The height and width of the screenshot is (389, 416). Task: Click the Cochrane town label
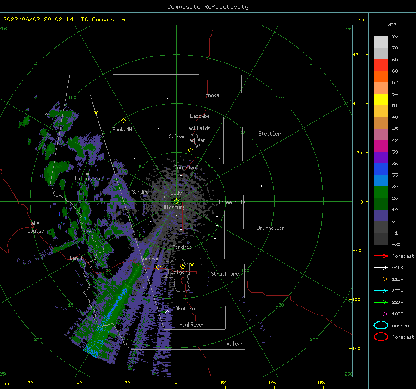(x=151, y=259)
